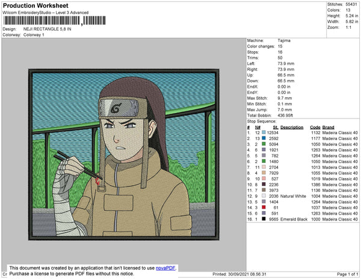Click stitch count 9565 in the last row
The image size is (361, 279).
[274, 219]
